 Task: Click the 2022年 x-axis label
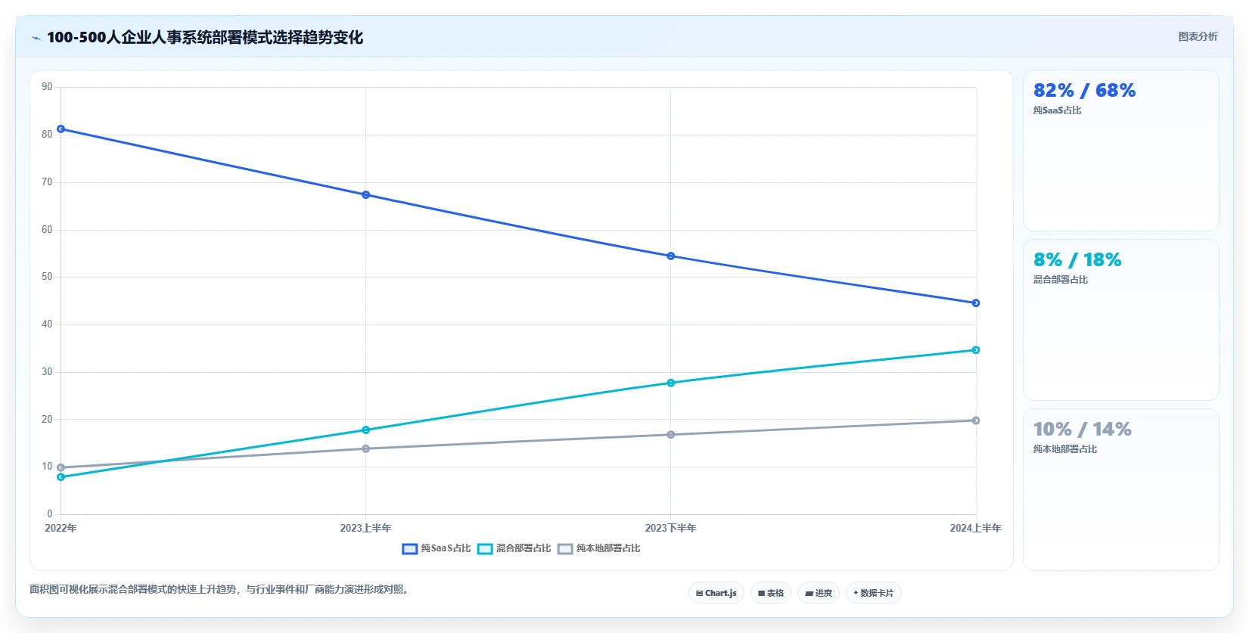tap(61, 528)
